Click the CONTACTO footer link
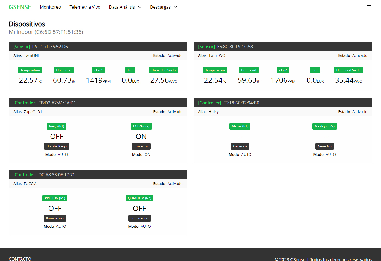The width and height of the screenshot is (381, 261). [x=20, y=259]
